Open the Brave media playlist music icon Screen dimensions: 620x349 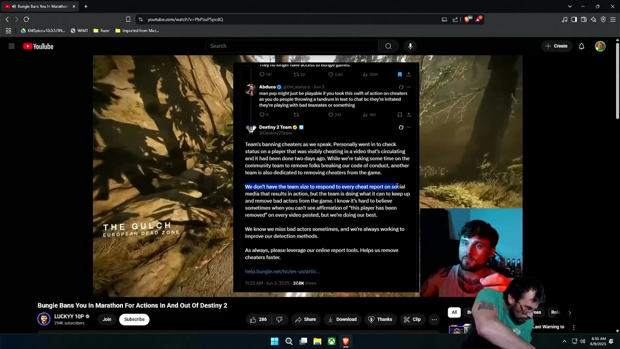point(564,19)
